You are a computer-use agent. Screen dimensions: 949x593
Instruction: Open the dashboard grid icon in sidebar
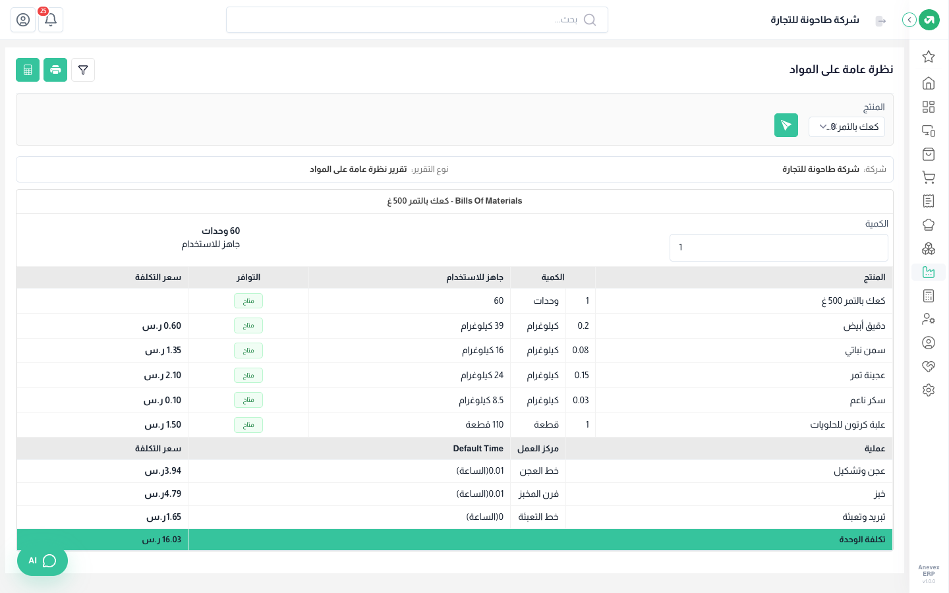click(929, 107)
